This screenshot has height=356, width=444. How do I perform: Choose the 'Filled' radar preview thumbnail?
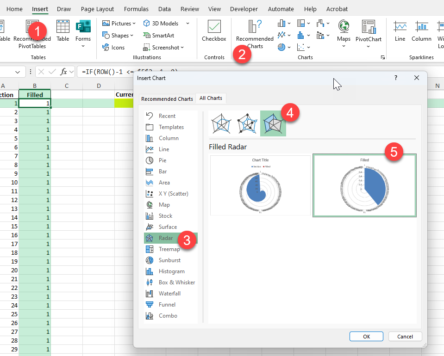(x=364, y=185)
